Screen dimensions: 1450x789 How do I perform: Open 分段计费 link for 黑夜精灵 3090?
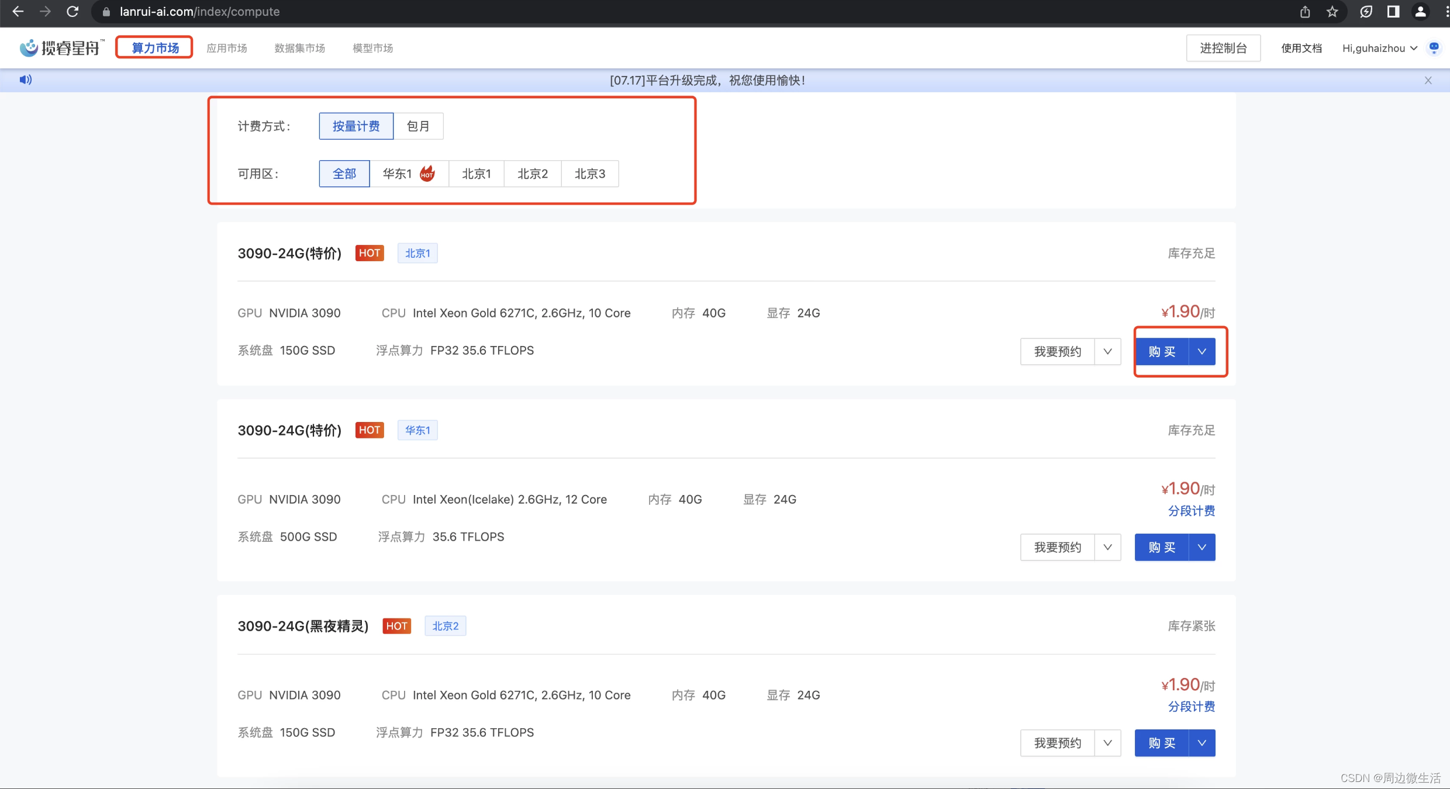(x=1191, y=707)
